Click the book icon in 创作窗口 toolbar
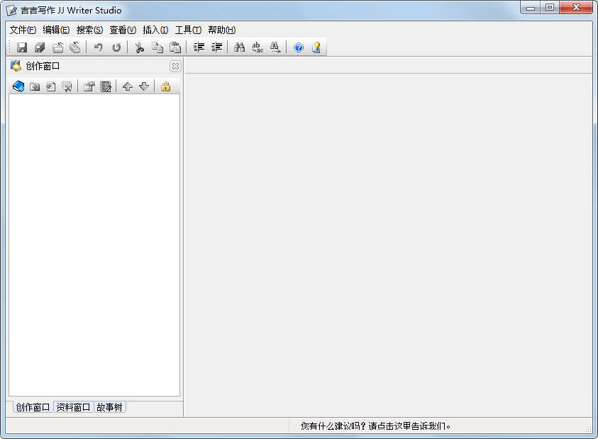The image size is (598, 439). point(18,86)
